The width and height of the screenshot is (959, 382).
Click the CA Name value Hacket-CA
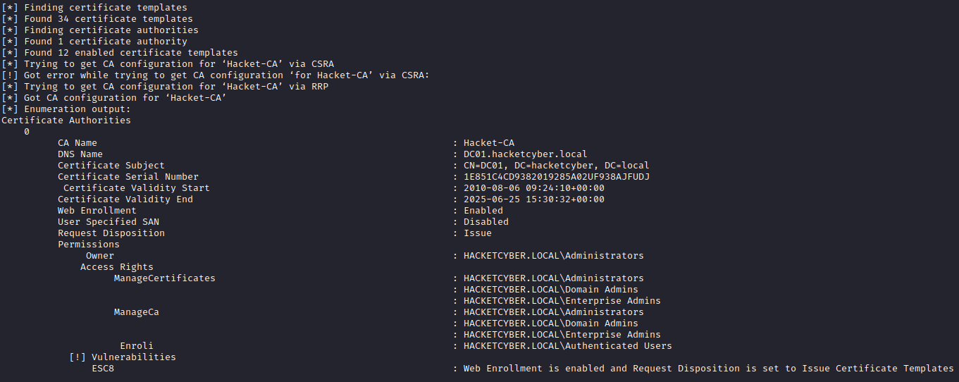pos(489,143)
